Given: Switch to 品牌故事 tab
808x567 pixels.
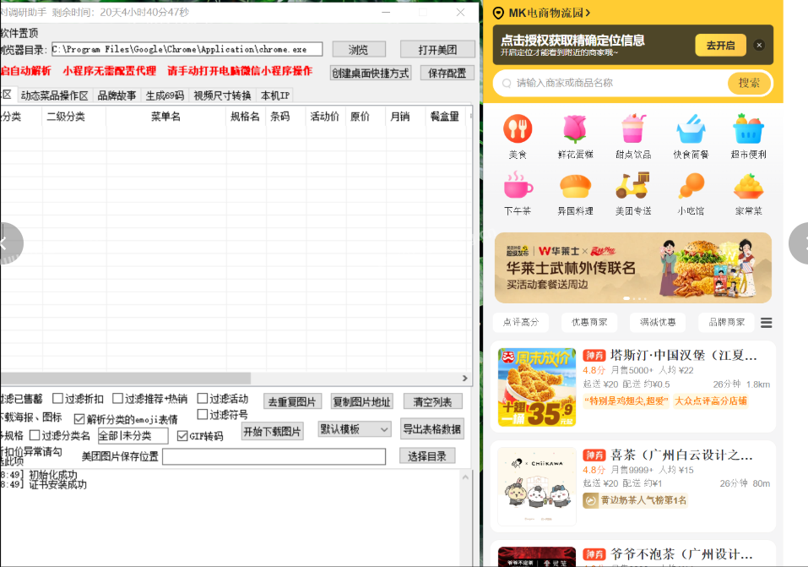Looking at the screenshot, I should point(117,95).
